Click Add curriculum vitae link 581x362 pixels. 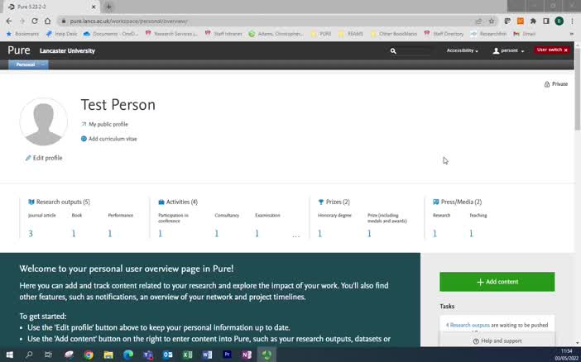coord(113,139)
